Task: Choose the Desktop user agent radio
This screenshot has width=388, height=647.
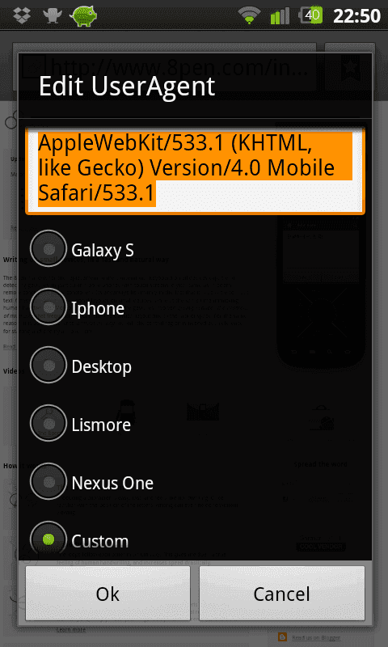Action: [48, 366]
